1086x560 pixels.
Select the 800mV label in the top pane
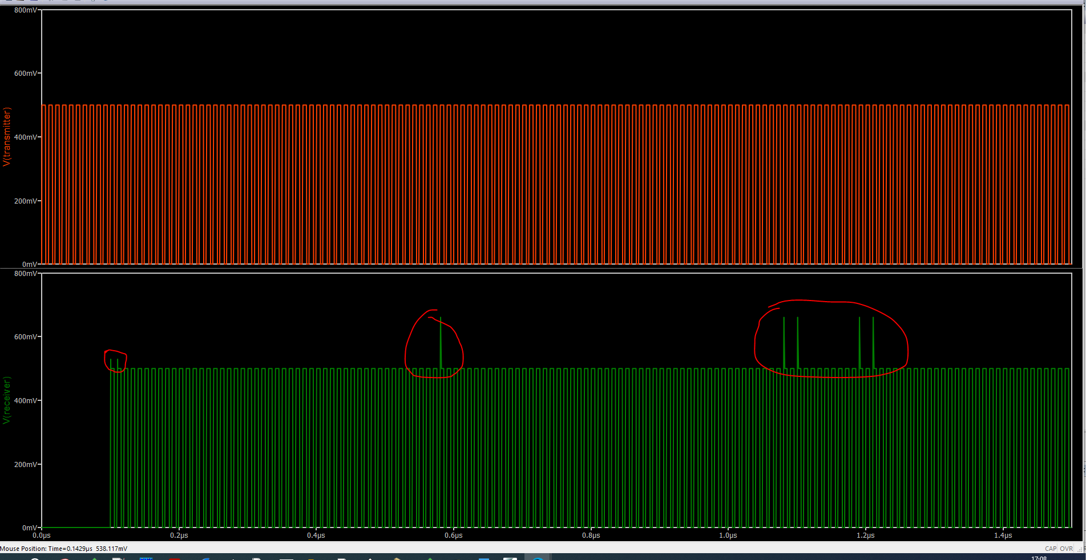[26, 10]
